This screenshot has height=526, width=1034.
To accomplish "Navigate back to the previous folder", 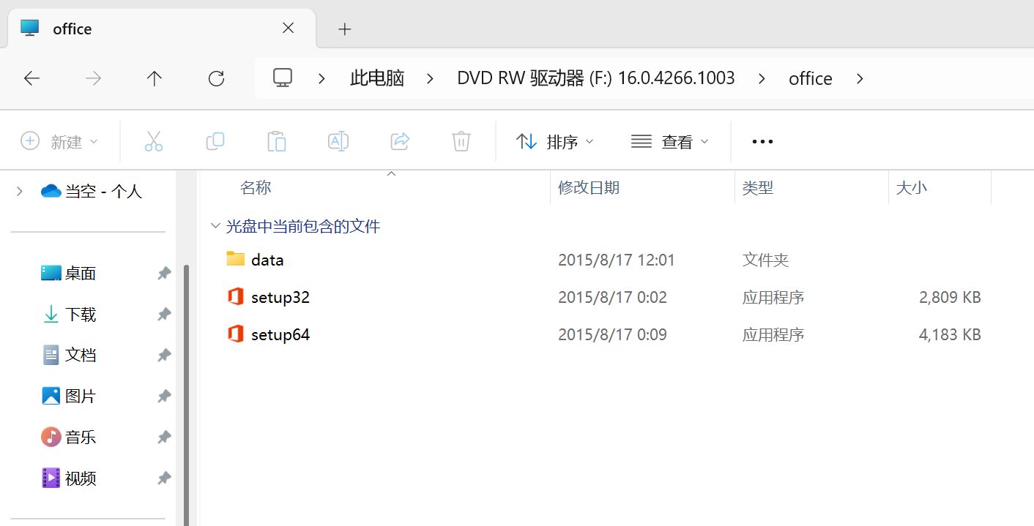I will [31, 78].
